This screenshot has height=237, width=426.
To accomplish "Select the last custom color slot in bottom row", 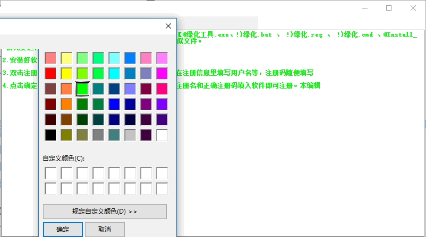I will (x=162, y=188).
